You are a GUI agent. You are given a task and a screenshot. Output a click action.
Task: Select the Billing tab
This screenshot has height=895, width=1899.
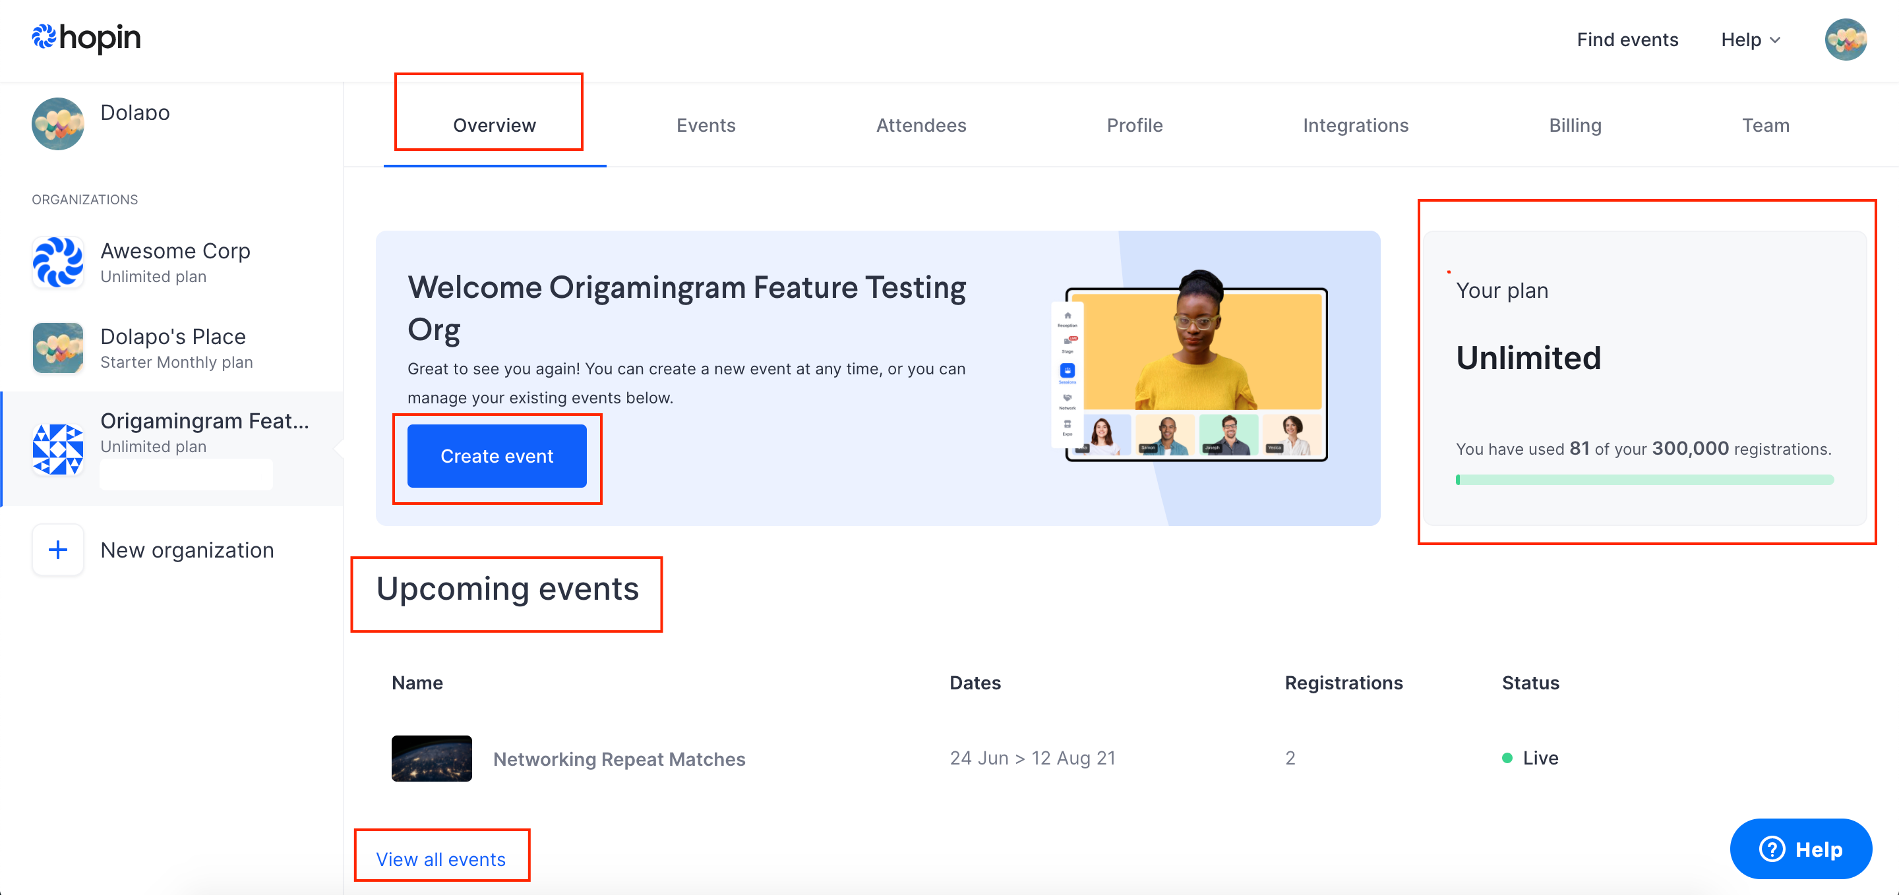[1575, 125]
